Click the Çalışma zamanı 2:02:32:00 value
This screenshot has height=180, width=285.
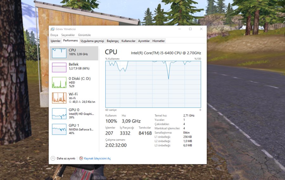[x=116, y=145]
